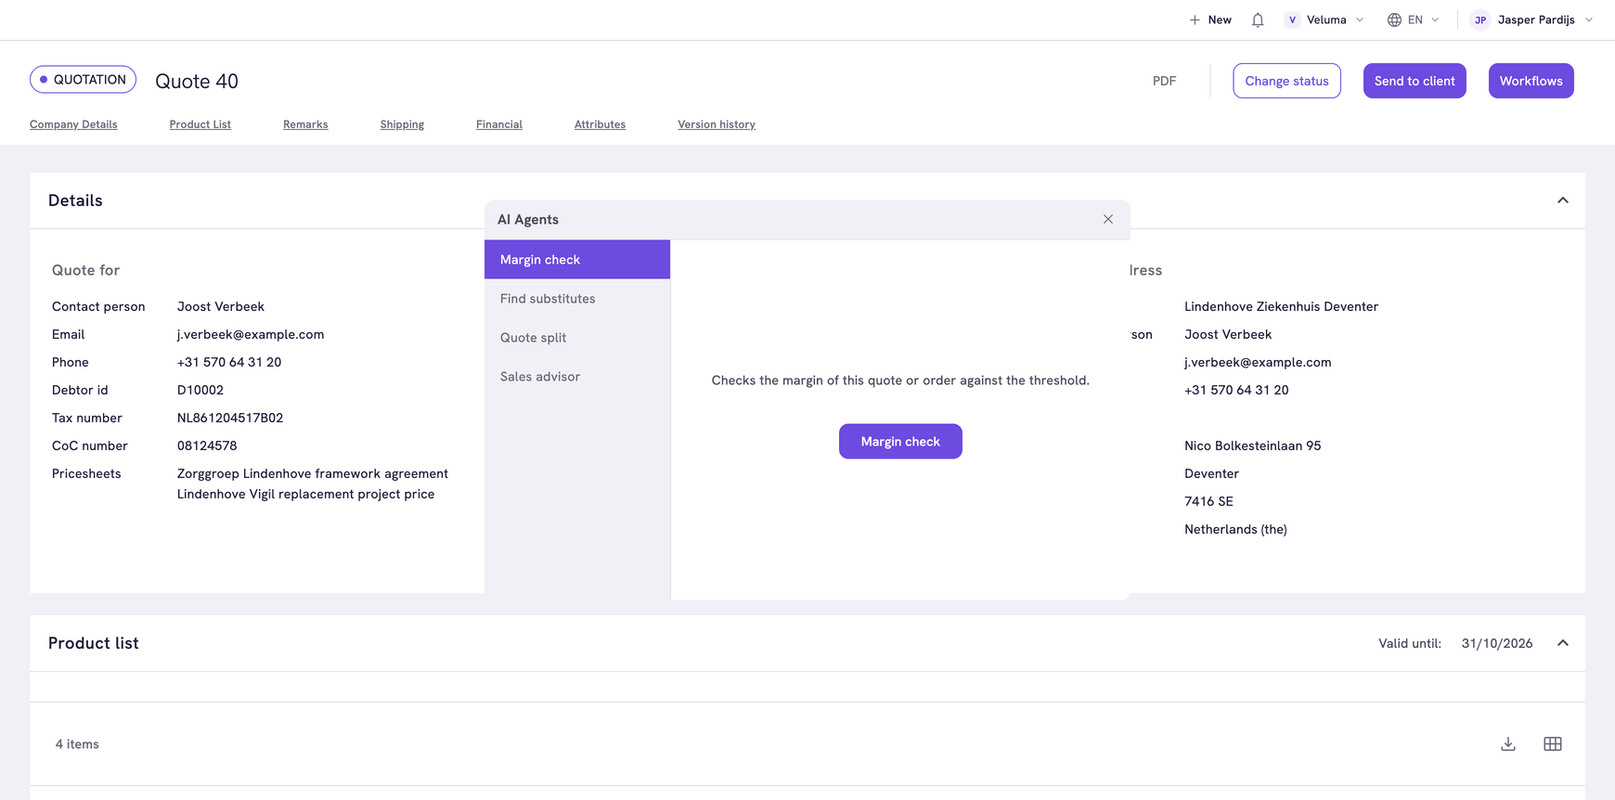Click Lindenhove Vigil replacement project price

[306, 494]
